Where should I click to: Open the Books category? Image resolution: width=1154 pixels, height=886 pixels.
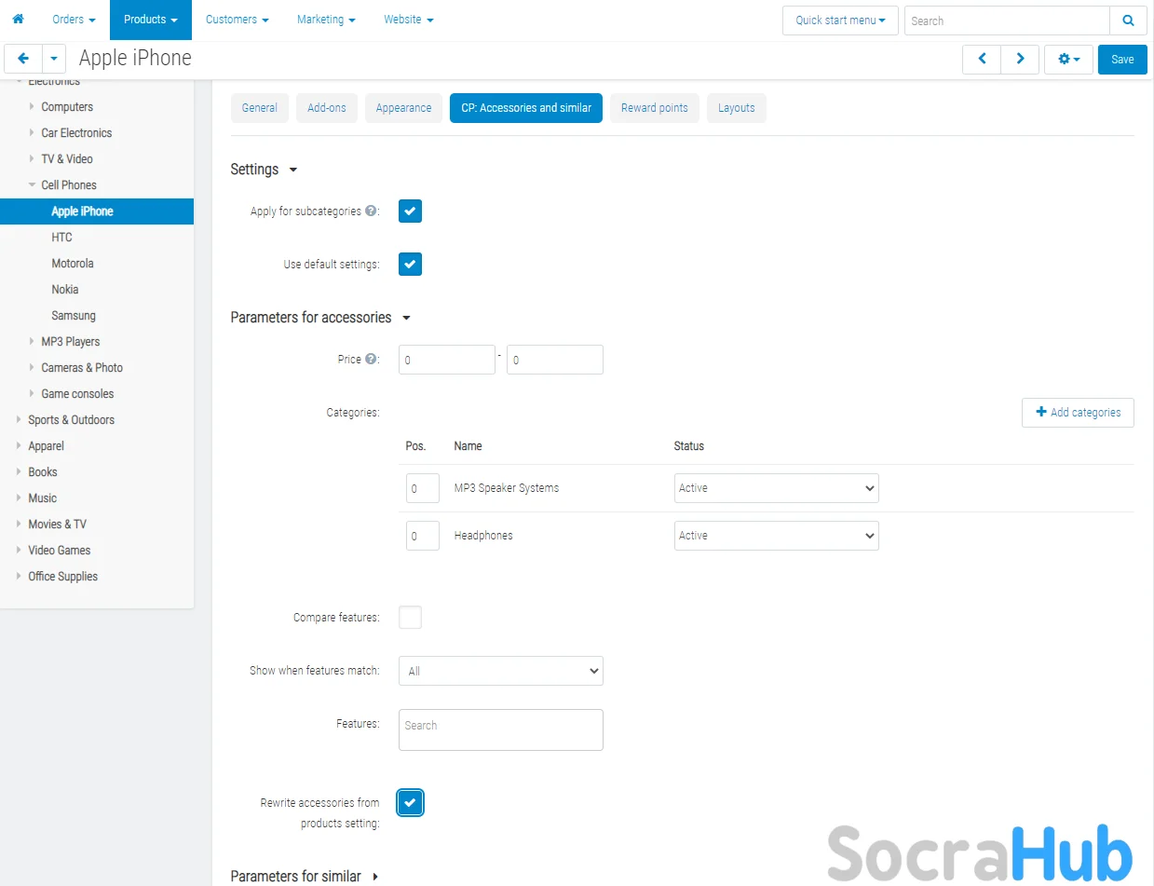coord(43,472)
